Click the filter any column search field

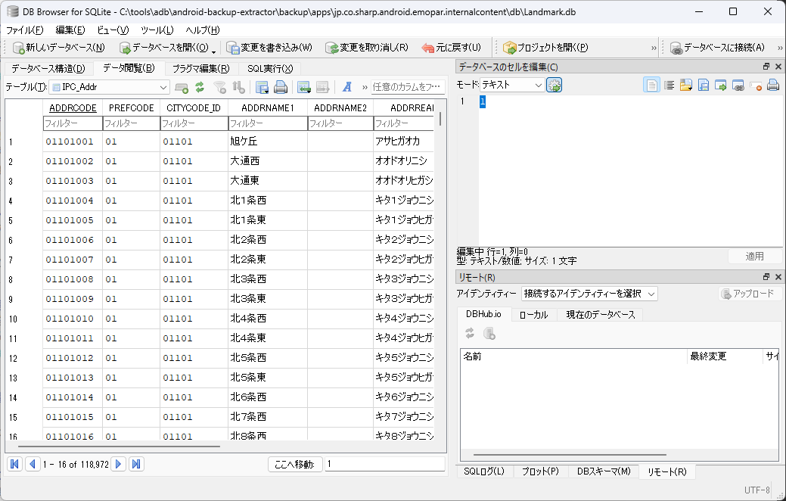pyautogui.click(x=408, y=87)
